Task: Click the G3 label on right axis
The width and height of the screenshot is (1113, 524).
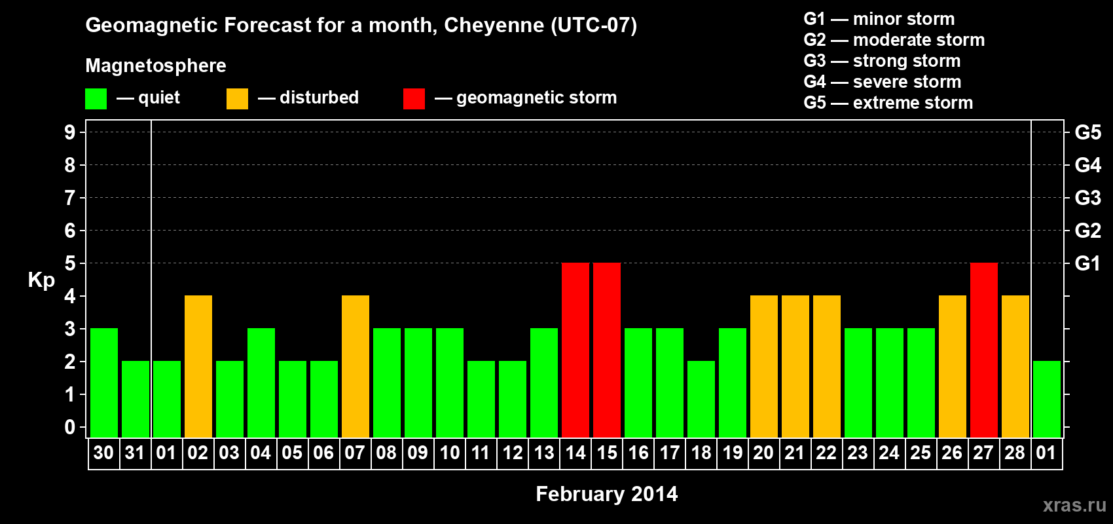Action: tap(1087, 198)
